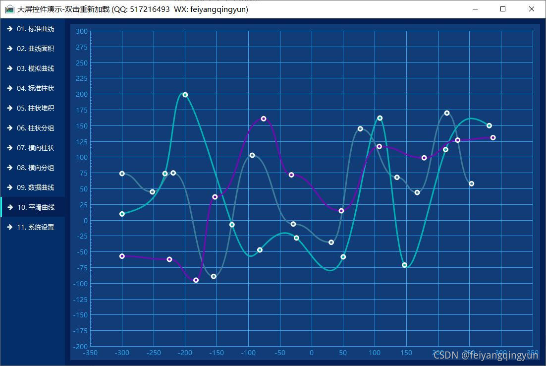Go to 05. 柱状堆积 page
The height and width of the screenshot is (366, 546).
[32, 108]
